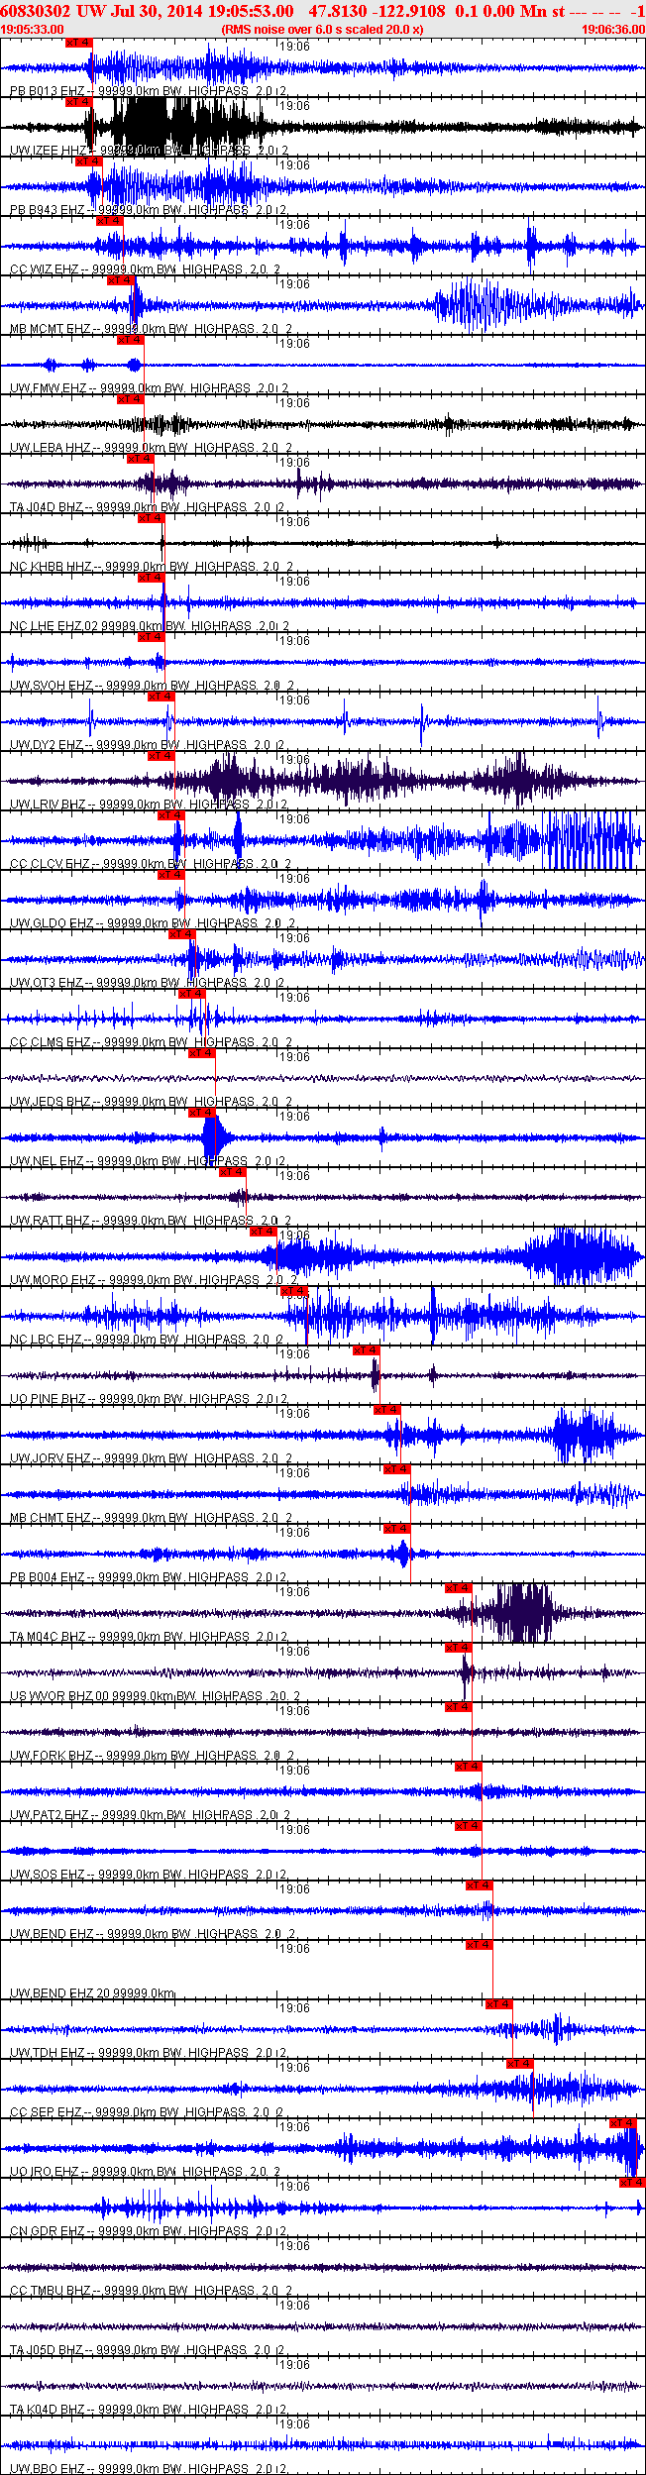Click the start time 19:05:33.00 label
Viewport: 646px width, 2475px height.
(x=33, y=30)
